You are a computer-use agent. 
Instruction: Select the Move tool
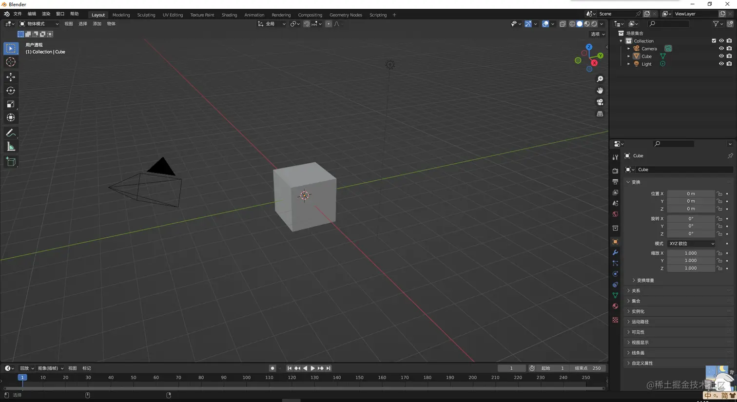tap(11, 77)
